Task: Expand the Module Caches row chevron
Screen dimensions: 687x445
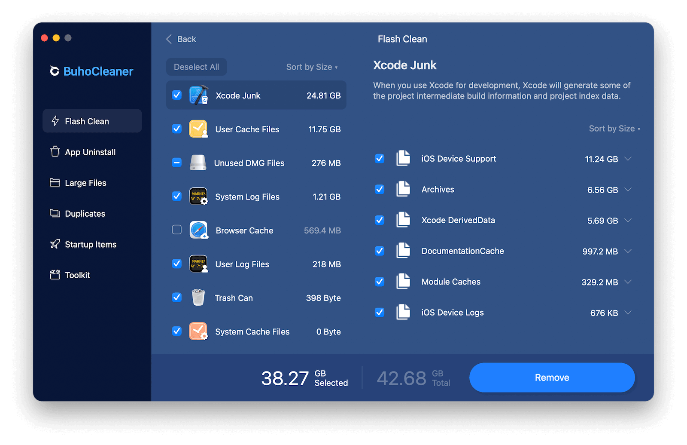Action: click(x=628, y=282)
